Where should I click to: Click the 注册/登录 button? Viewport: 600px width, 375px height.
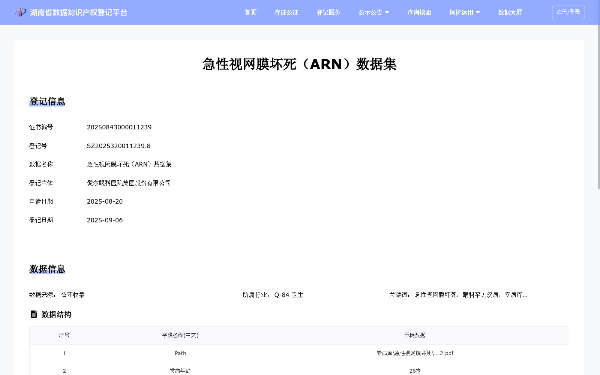[568, 12]
